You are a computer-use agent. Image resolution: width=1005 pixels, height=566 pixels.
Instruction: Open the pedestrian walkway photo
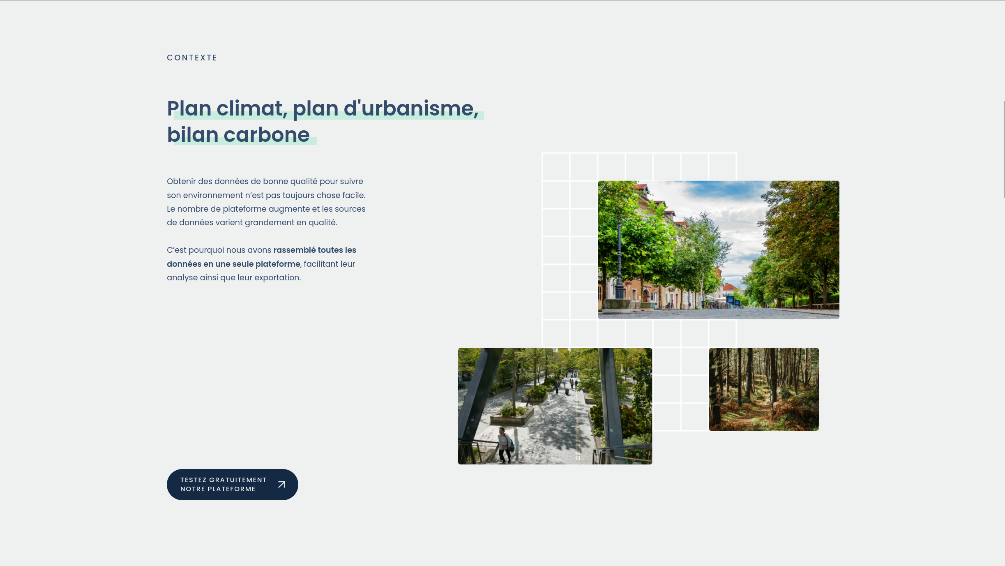tap(555, 406)
